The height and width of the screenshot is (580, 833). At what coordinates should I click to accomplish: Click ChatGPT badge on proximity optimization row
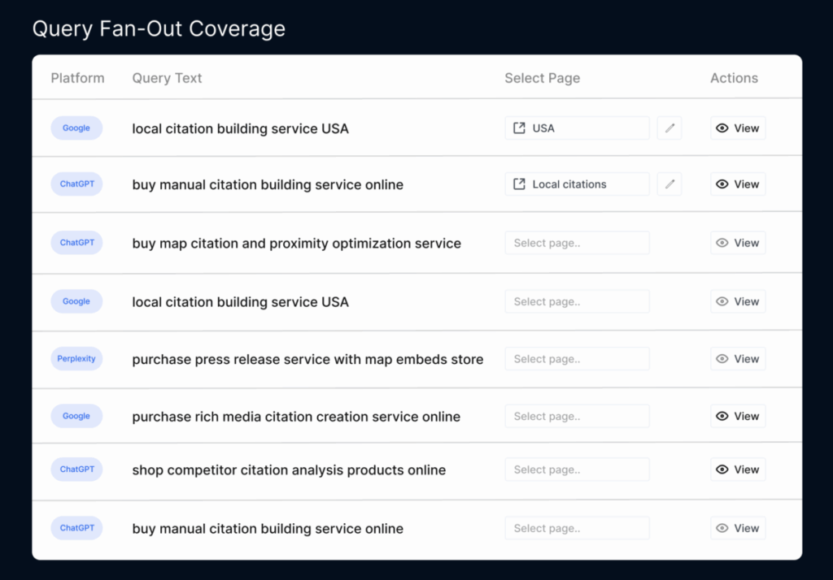pos(76,243)
